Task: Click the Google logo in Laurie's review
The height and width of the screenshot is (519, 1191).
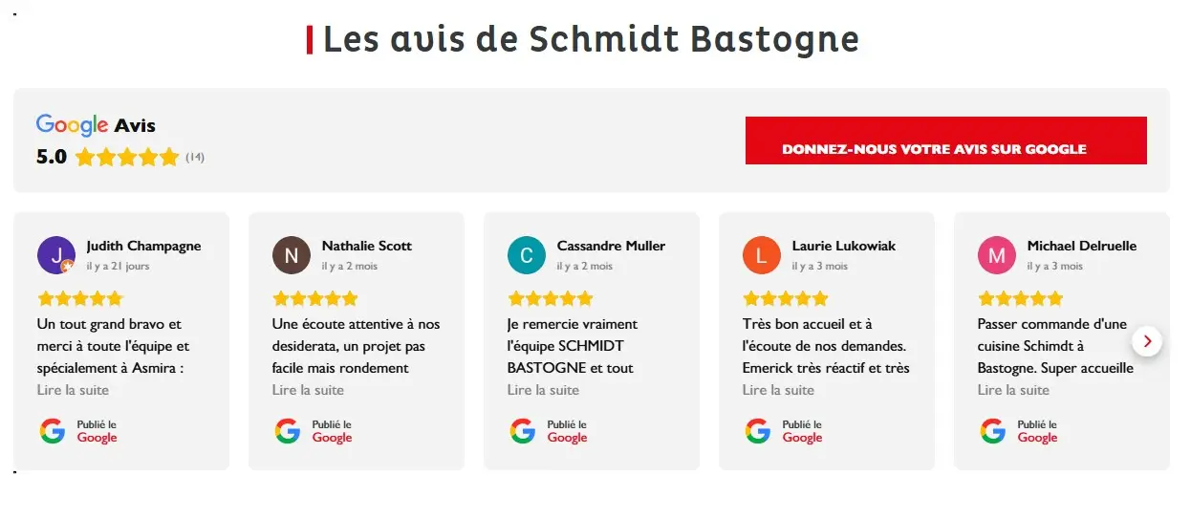Action: coord(758,431)
